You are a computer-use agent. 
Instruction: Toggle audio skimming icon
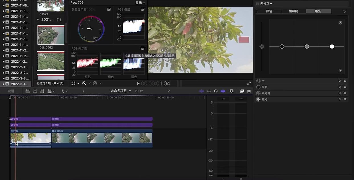click(209, 91)
